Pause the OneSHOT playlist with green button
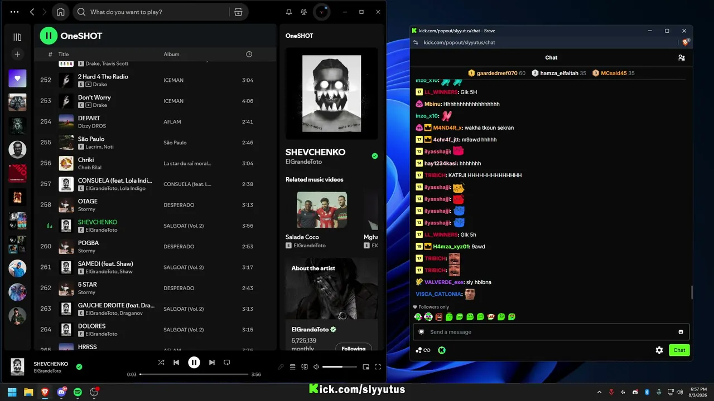This screenshot has height=401, width=714. pyautogui.click(x=49, y=36)
